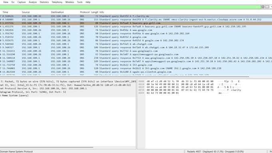Viewport: 272px width, 153px height.
Task: Select the beacons.gcp.gvt2.com query response row
Action: [136, 26]
